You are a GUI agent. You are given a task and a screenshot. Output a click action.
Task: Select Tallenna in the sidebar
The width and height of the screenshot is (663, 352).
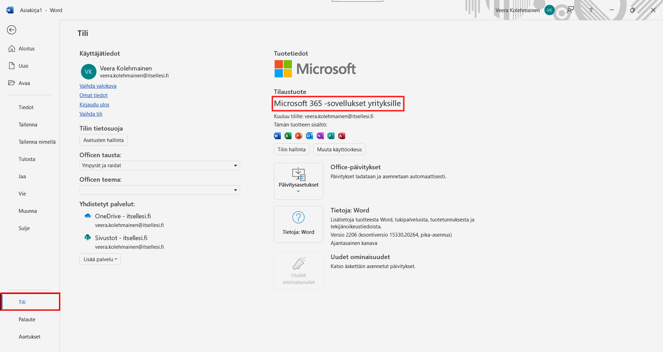pyautogui.click(x=28, y=125)
